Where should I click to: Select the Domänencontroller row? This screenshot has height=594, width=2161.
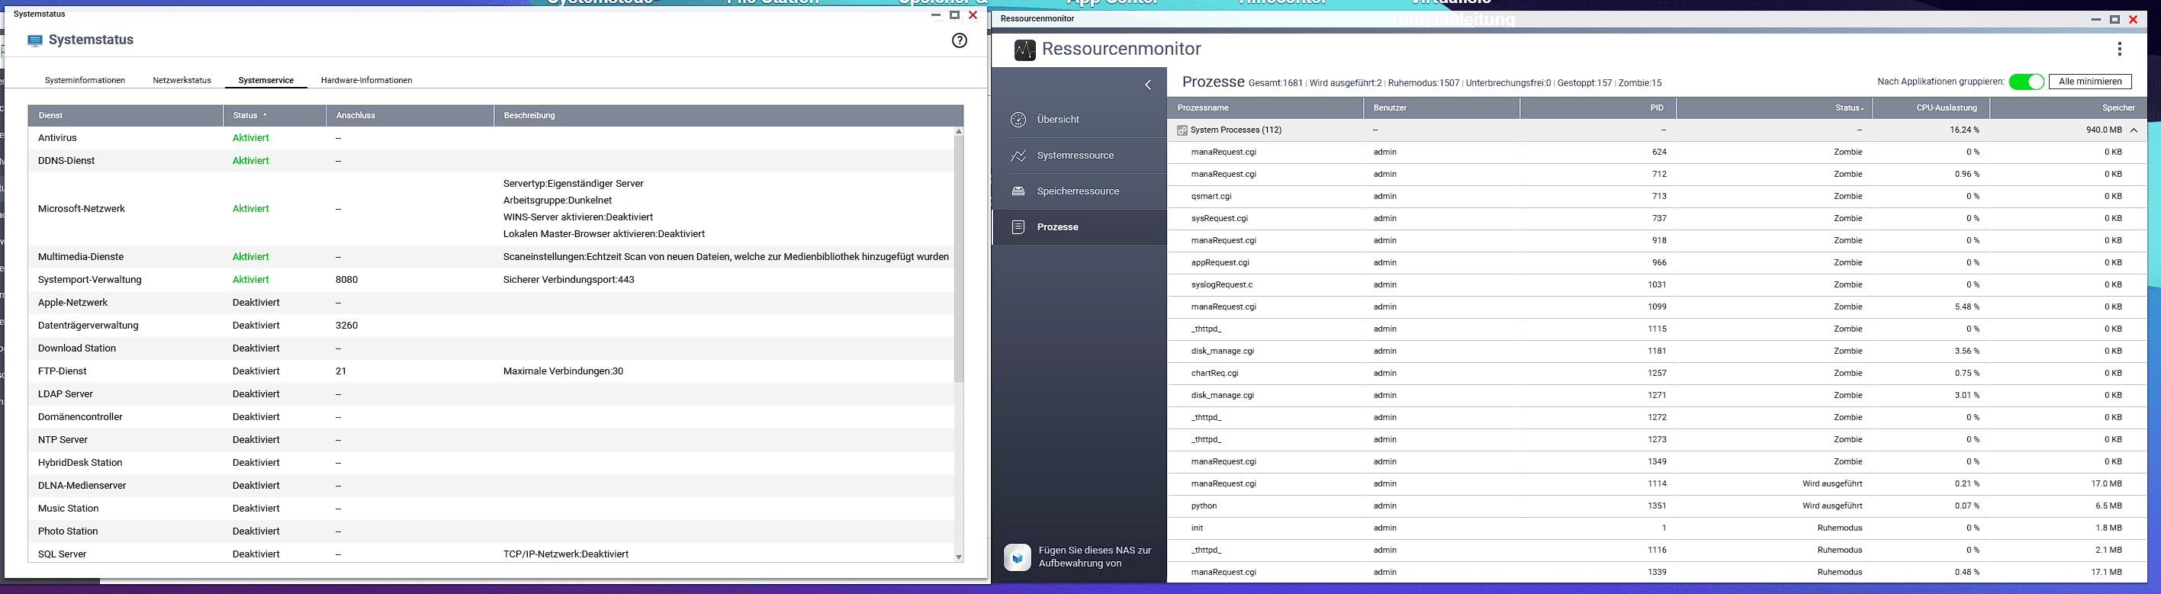pyautogui.click(x=490, y=417)
